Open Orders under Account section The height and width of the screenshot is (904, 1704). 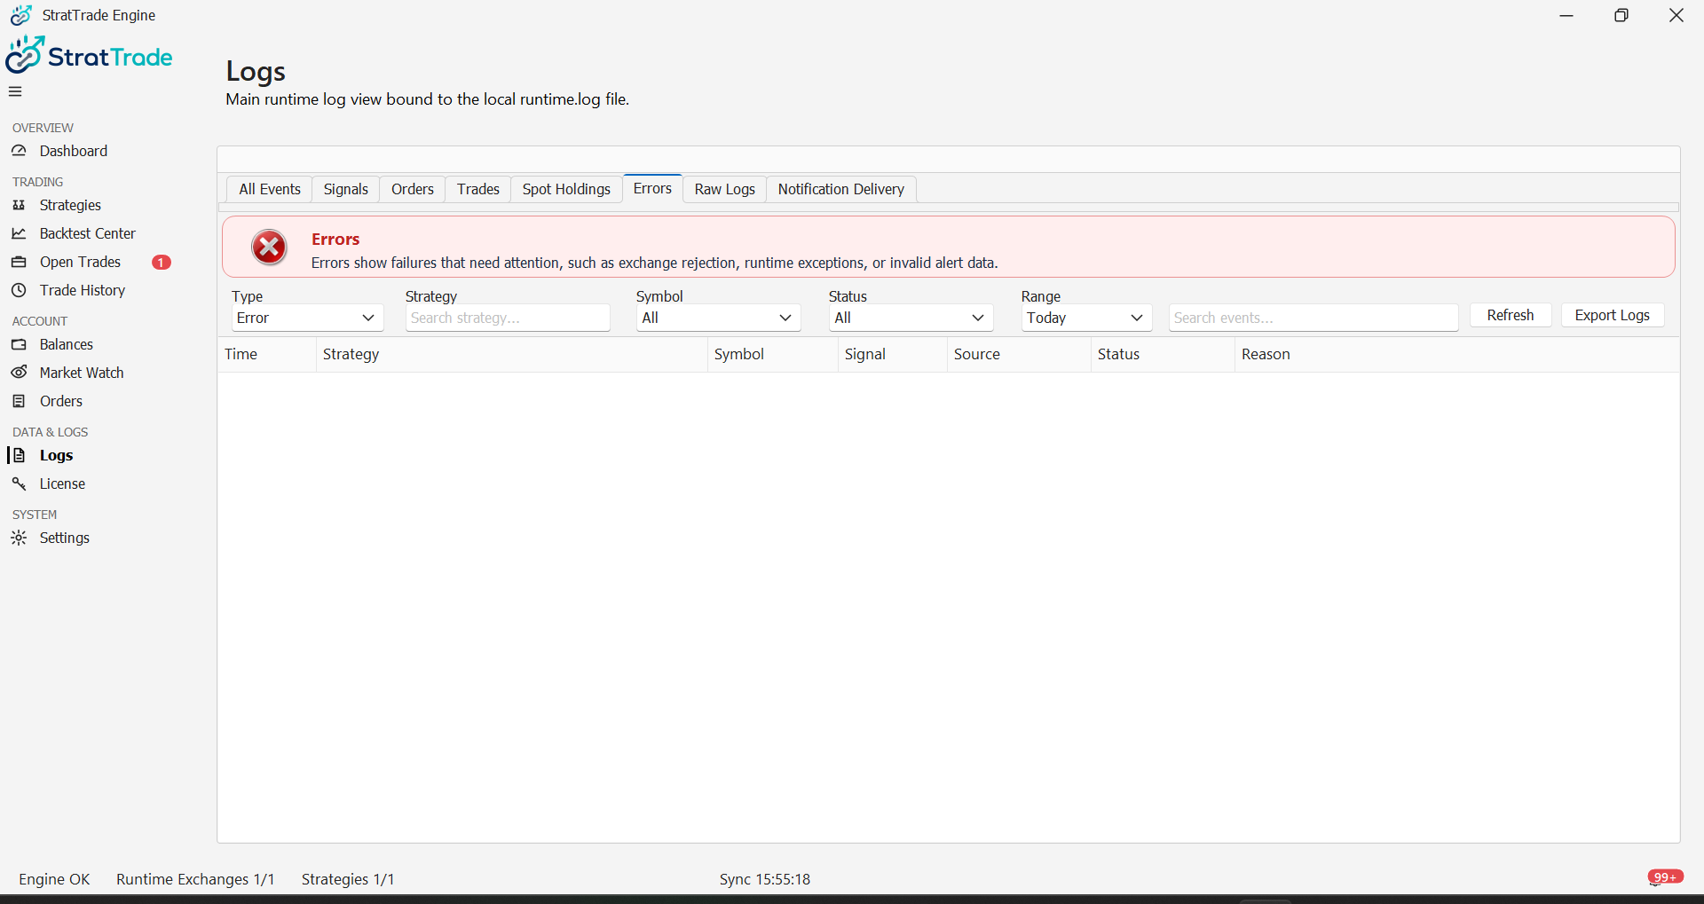click(61, 401)
